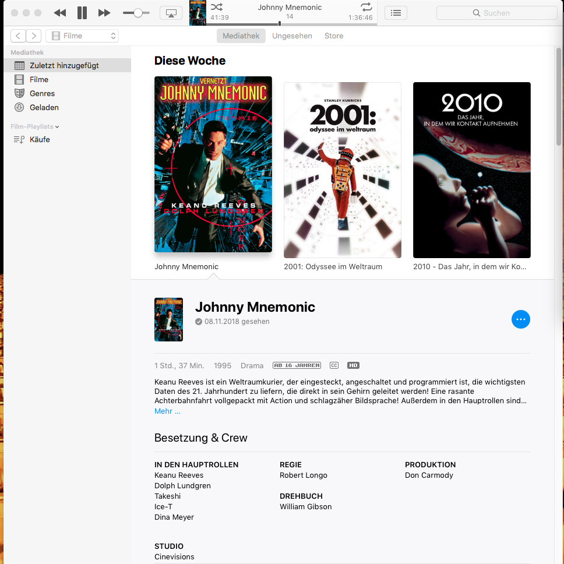
Task: Click the 2001: Odyssee im Weltraum title text
Action: click(x=333, y=266)
